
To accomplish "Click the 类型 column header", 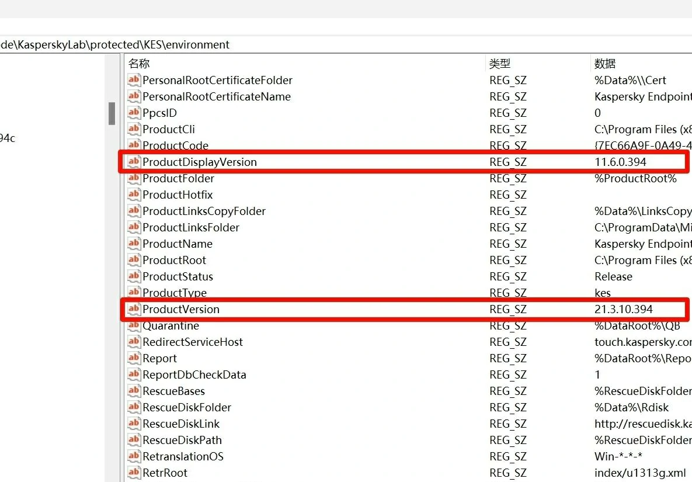I will (x=500, y=64).
